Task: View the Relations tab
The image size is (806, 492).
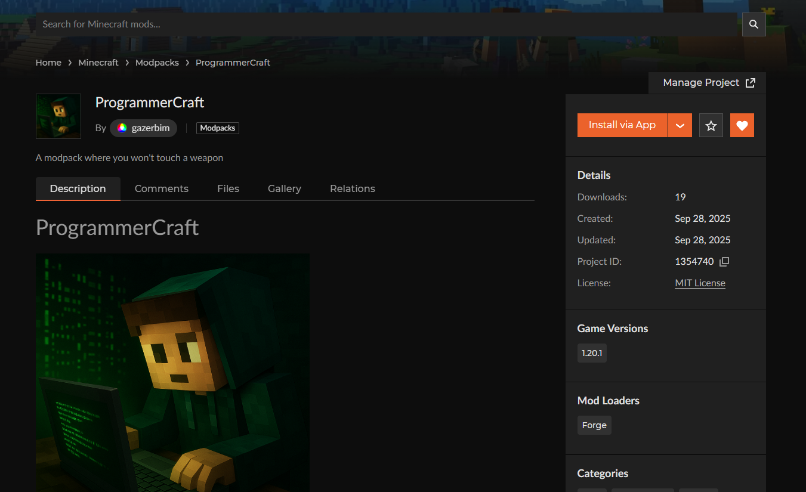Action: pos(352,188)
